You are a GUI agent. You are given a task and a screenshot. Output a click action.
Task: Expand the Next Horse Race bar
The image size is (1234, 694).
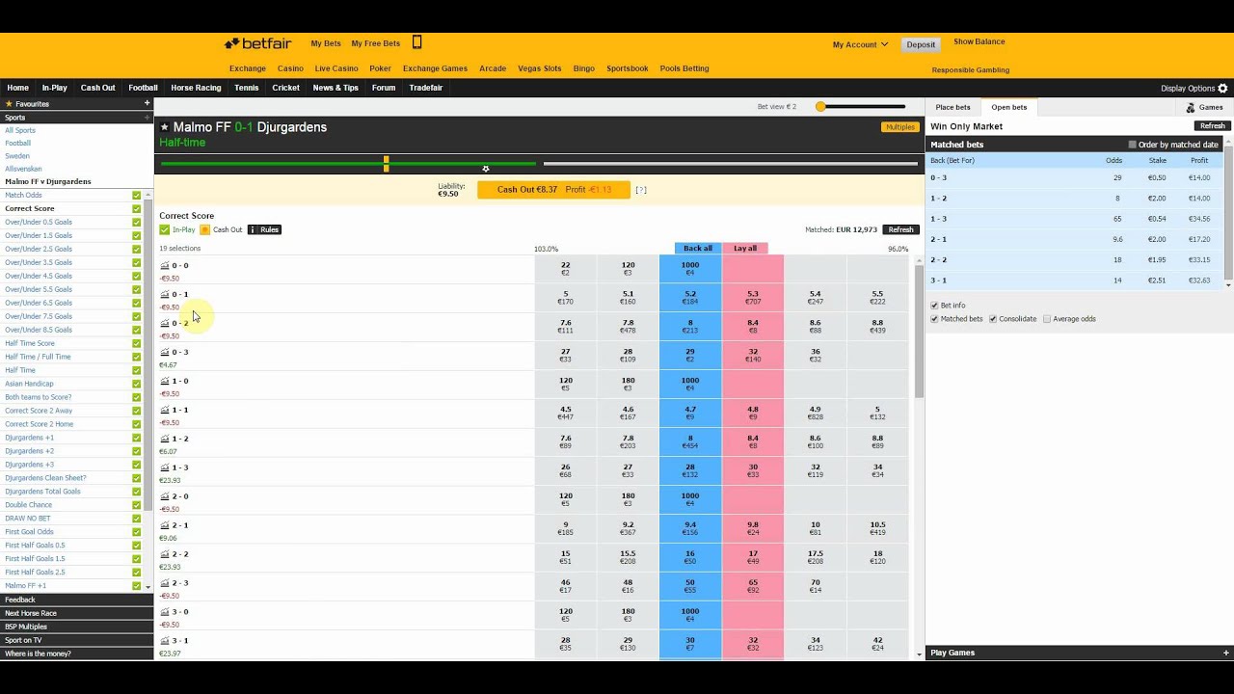tap(76, 613)
